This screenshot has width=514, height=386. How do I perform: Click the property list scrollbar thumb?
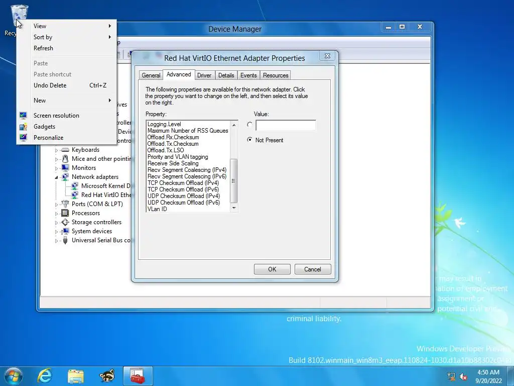pyautogui.click(x=234, y=181)
